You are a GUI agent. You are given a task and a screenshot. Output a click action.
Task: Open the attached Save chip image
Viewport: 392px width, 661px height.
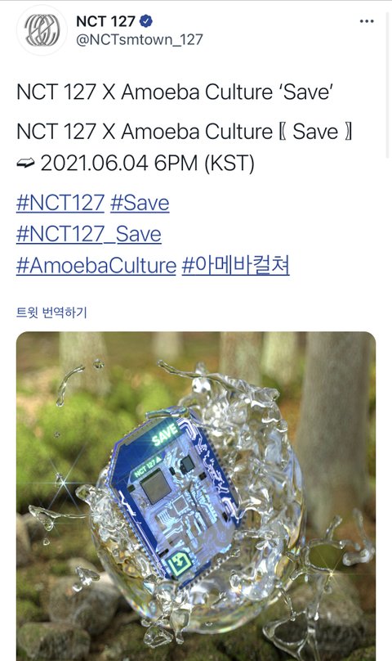(196, 497)
